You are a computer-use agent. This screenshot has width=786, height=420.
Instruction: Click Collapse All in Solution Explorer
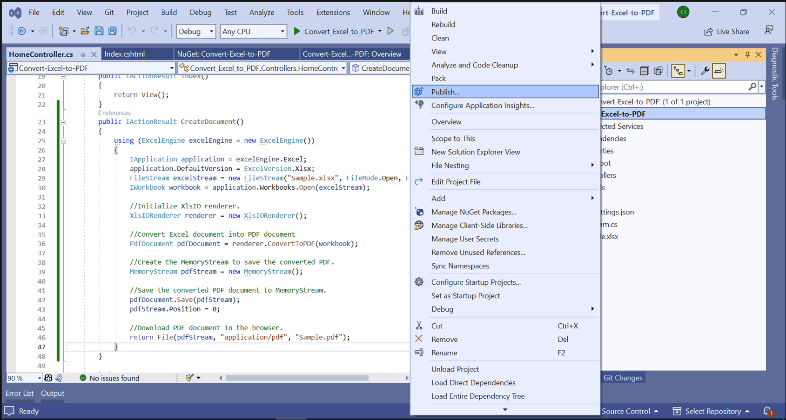(644, 71)
